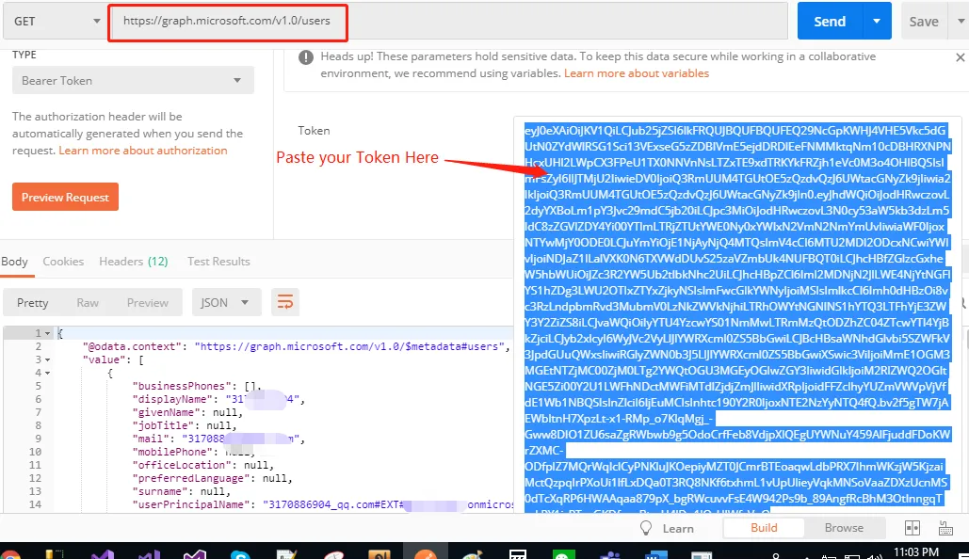Toggle the wrap lines icon
This screenshot has width=969, height=559.
click(285, 302)
